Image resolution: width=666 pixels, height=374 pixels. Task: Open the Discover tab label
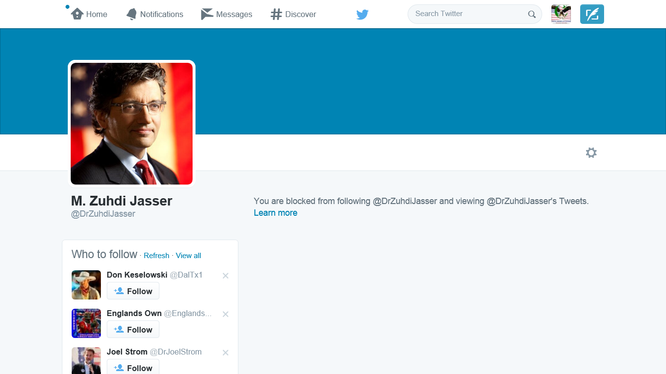coord(300,15)
